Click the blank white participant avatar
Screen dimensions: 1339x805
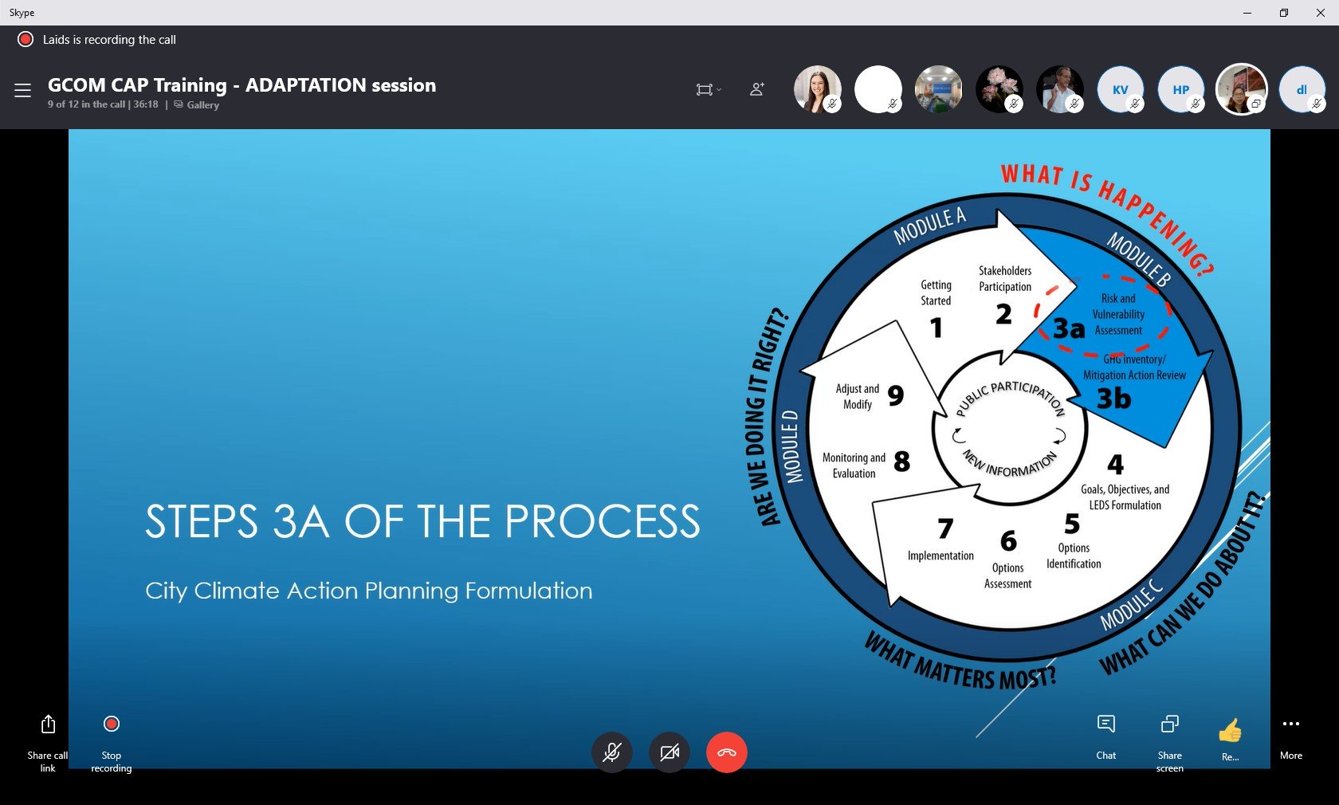878,89
